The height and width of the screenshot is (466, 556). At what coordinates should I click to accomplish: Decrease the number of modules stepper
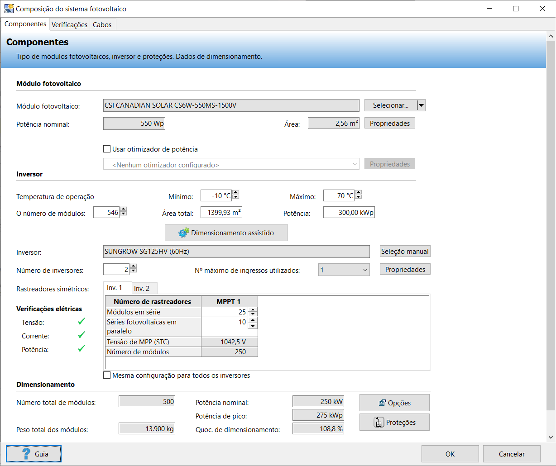124,214
